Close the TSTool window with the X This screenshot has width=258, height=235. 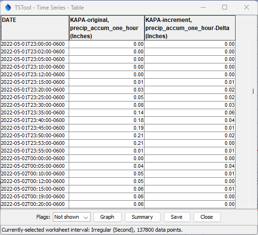click(247, 8)
